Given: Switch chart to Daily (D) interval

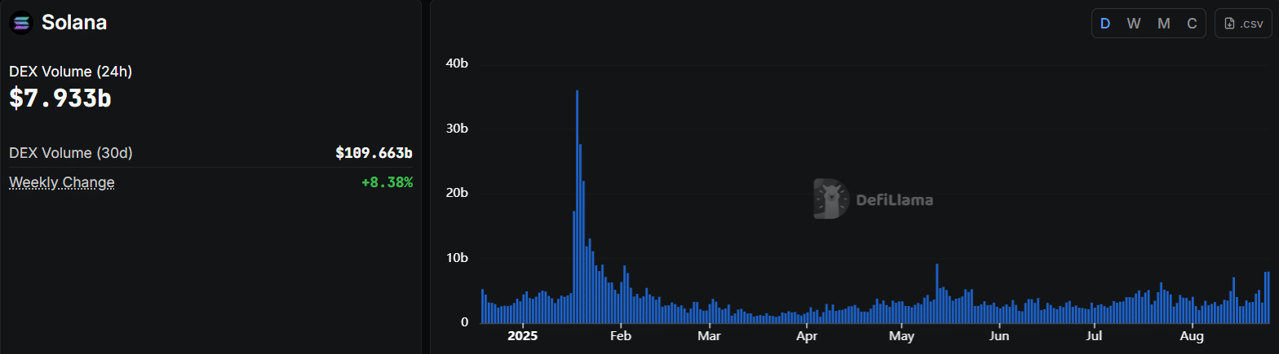Looking at the screenshot, I should pyautogui.click(x=1105, y=24).
